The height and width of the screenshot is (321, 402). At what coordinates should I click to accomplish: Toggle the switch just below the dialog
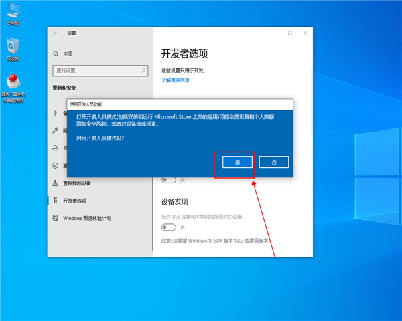pos(168,179)
